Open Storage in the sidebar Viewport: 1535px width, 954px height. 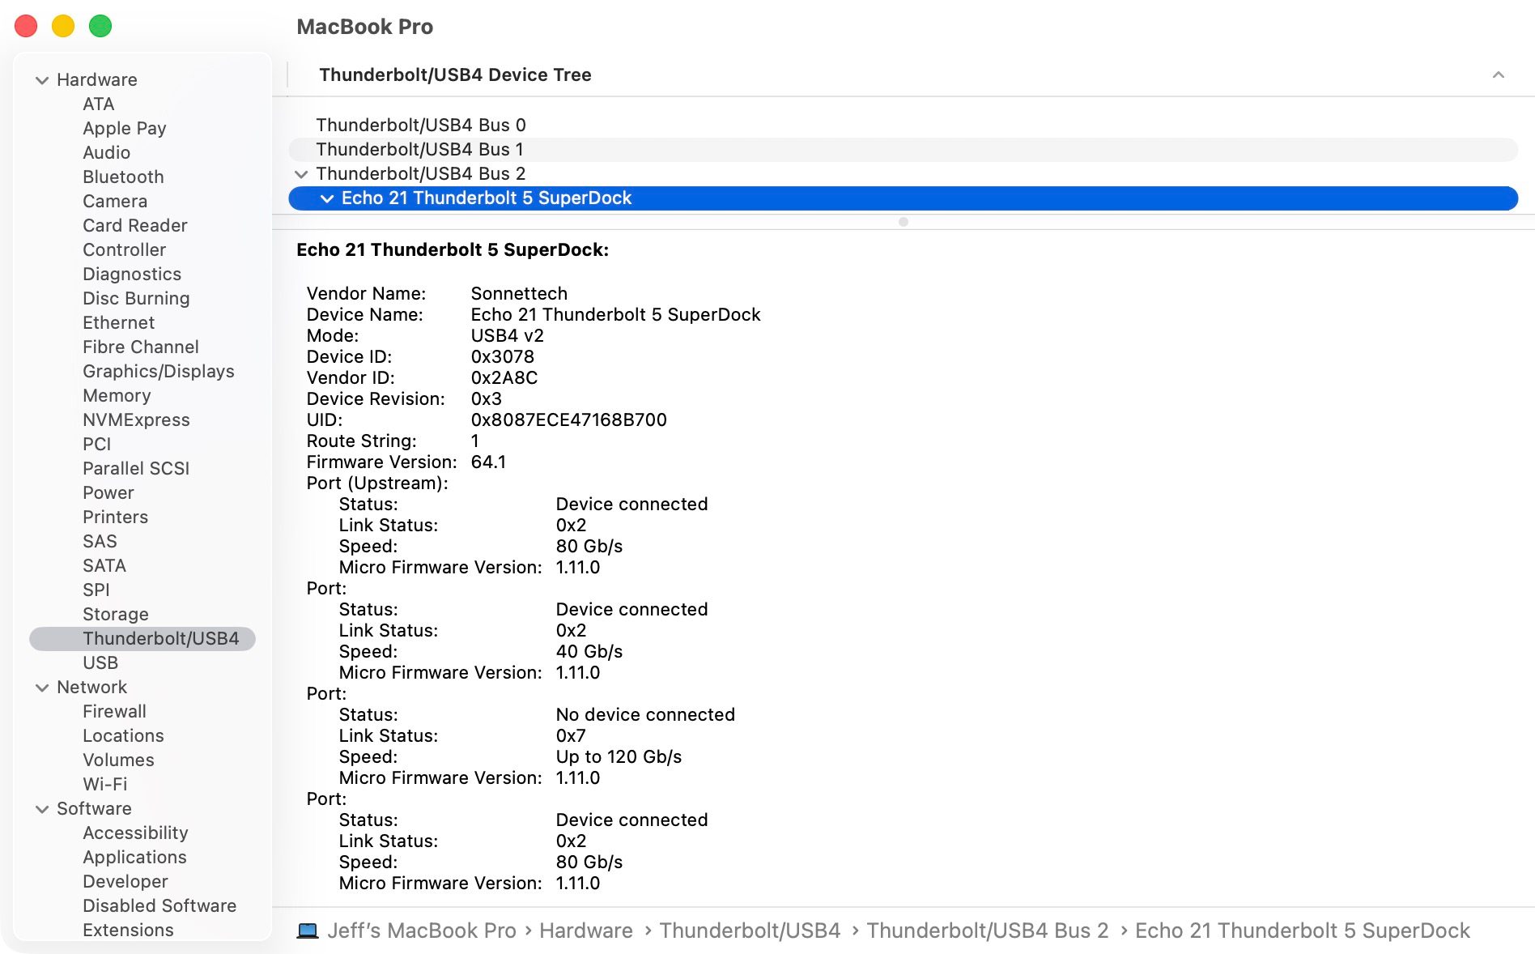pos(116,614)
